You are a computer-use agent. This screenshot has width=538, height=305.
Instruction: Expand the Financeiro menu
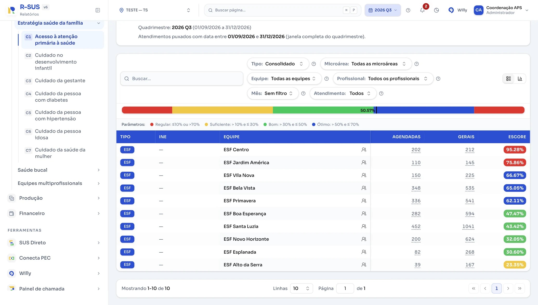click(54, 213)
